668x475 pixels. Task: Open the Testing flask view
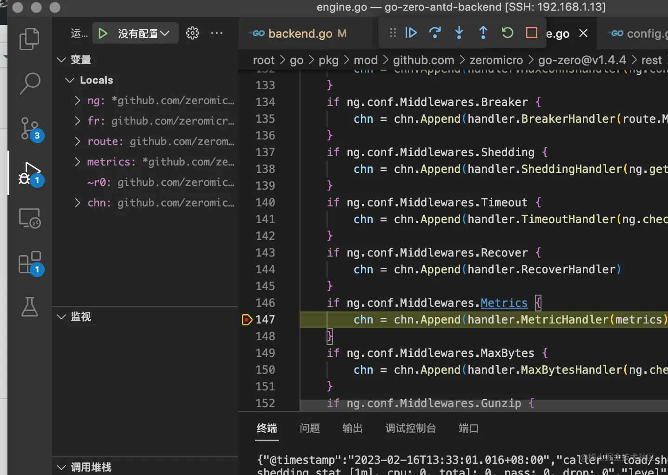tap(30, 307)
